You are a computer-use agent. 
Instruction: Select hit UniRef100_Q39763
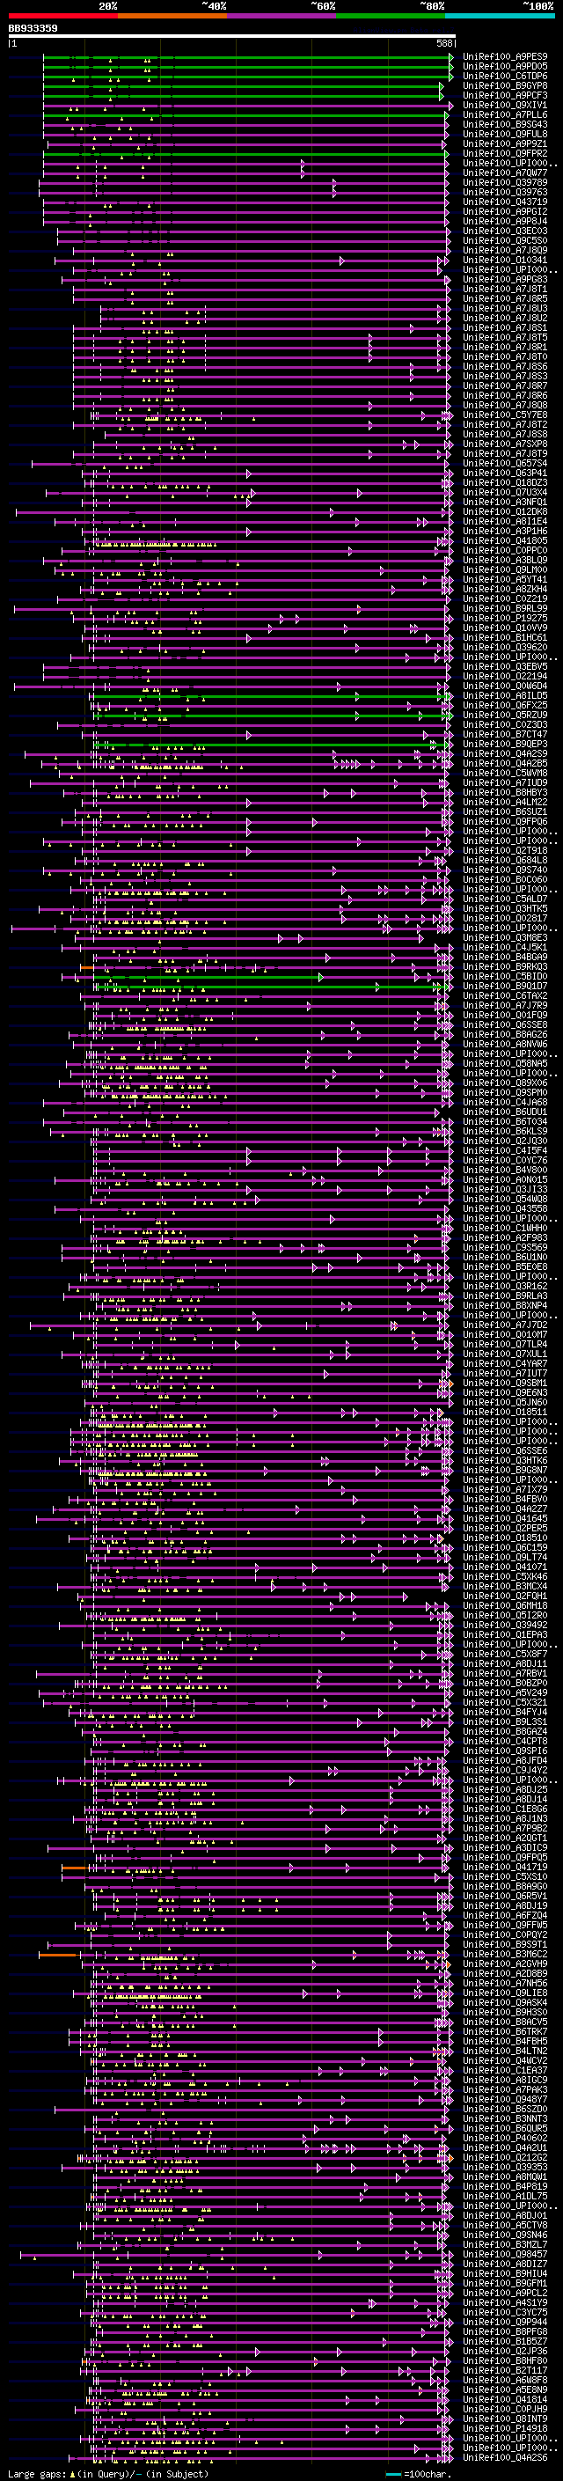pyautogui.click(x=505, y=192)
